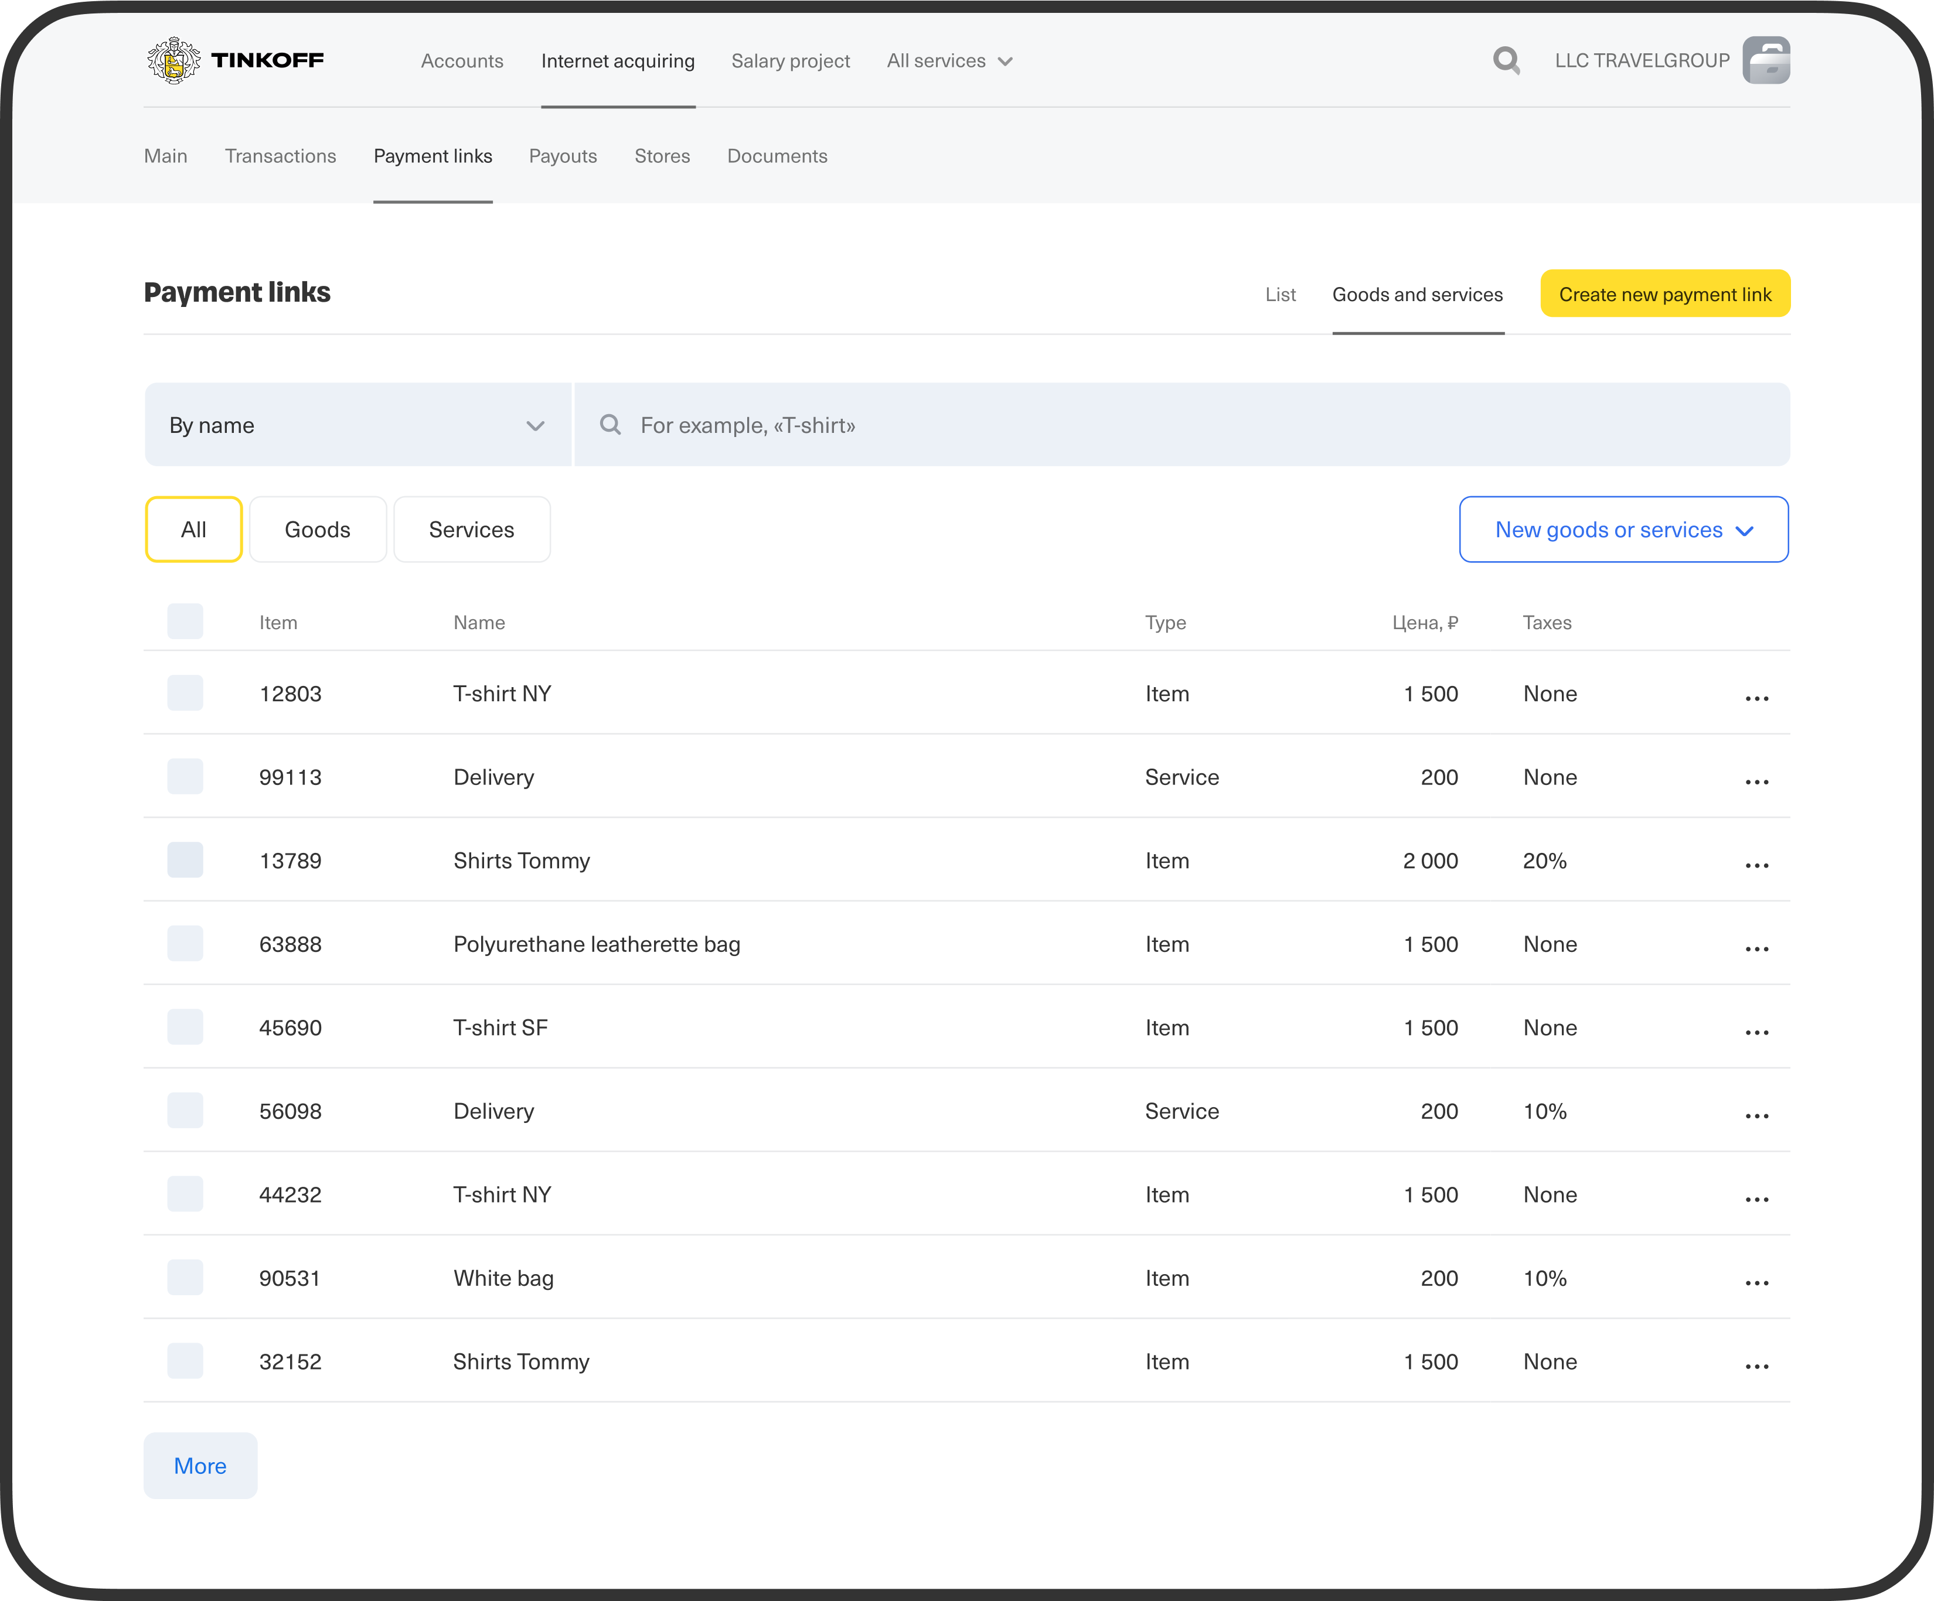Open options menu for T-shirt NY 12803
Image resolution: width=1934 pixels, height=1601 pixels.
[1756, 698]
